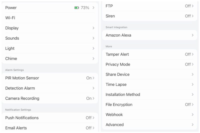200x133 pixels.
Task: Open Amazon Alexa integration
Action: (149, 35)
